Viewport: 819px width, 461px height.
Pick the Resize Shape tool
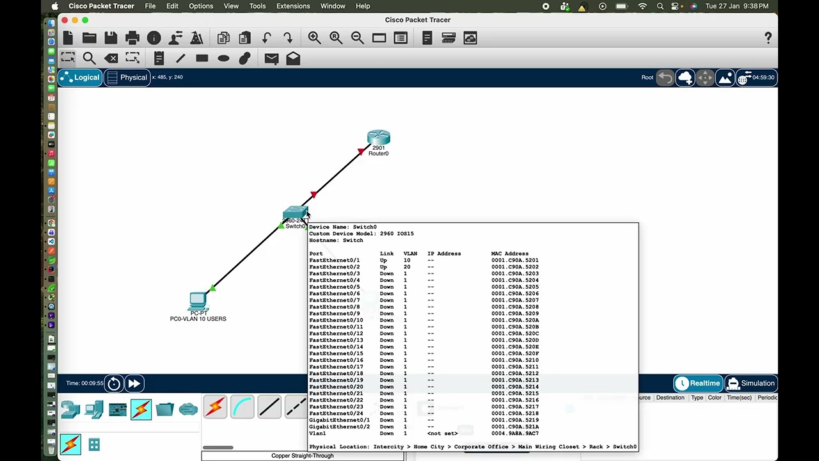click(x=132, y=58)
